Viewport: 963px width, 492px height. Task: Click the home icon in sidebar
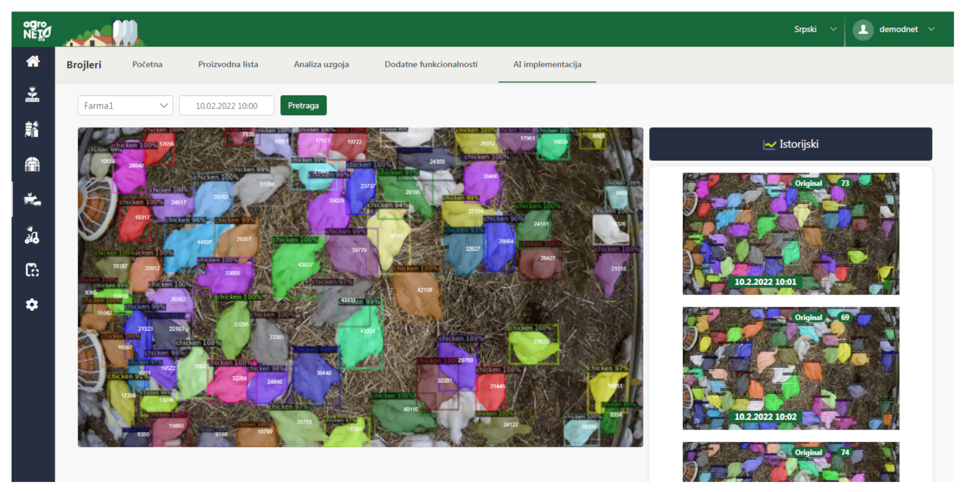click(32, 61)
